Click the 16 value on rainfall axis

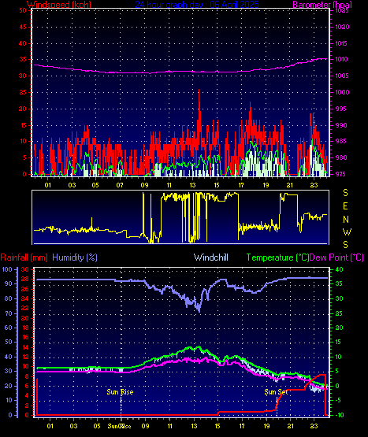[x=25, y=337]
